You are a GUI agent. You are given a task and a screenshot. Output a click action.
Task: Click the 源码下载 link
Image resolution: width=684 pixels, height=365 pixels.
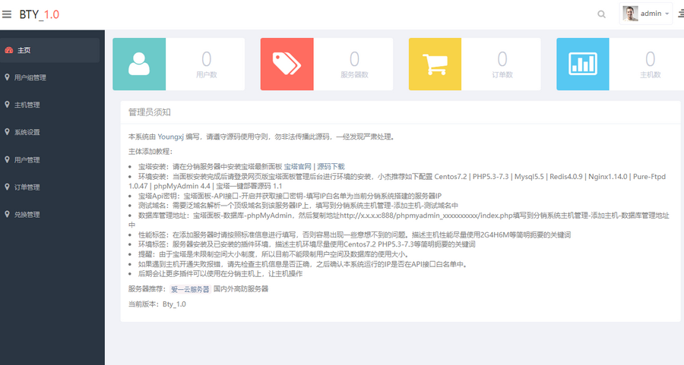pyautogui.click(x=331, y=166)
